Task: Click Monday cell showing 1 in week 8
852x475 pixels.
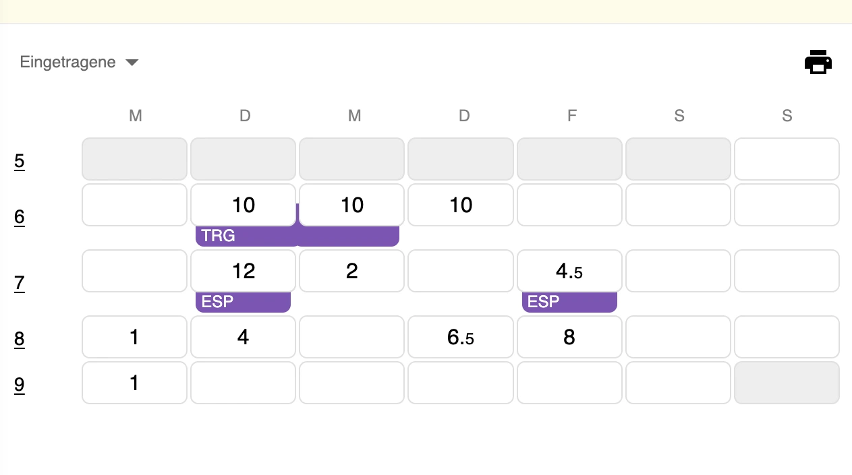Action: click(x=135, y=337)
